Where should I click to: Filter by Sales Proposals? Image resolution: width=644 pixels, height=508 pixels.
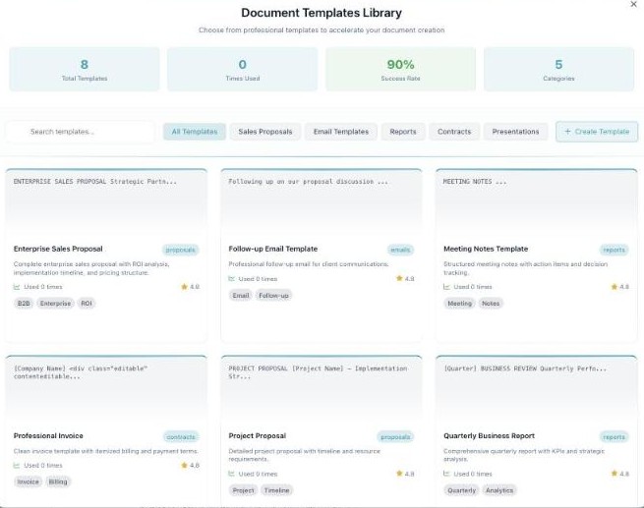tap(265, 132)
